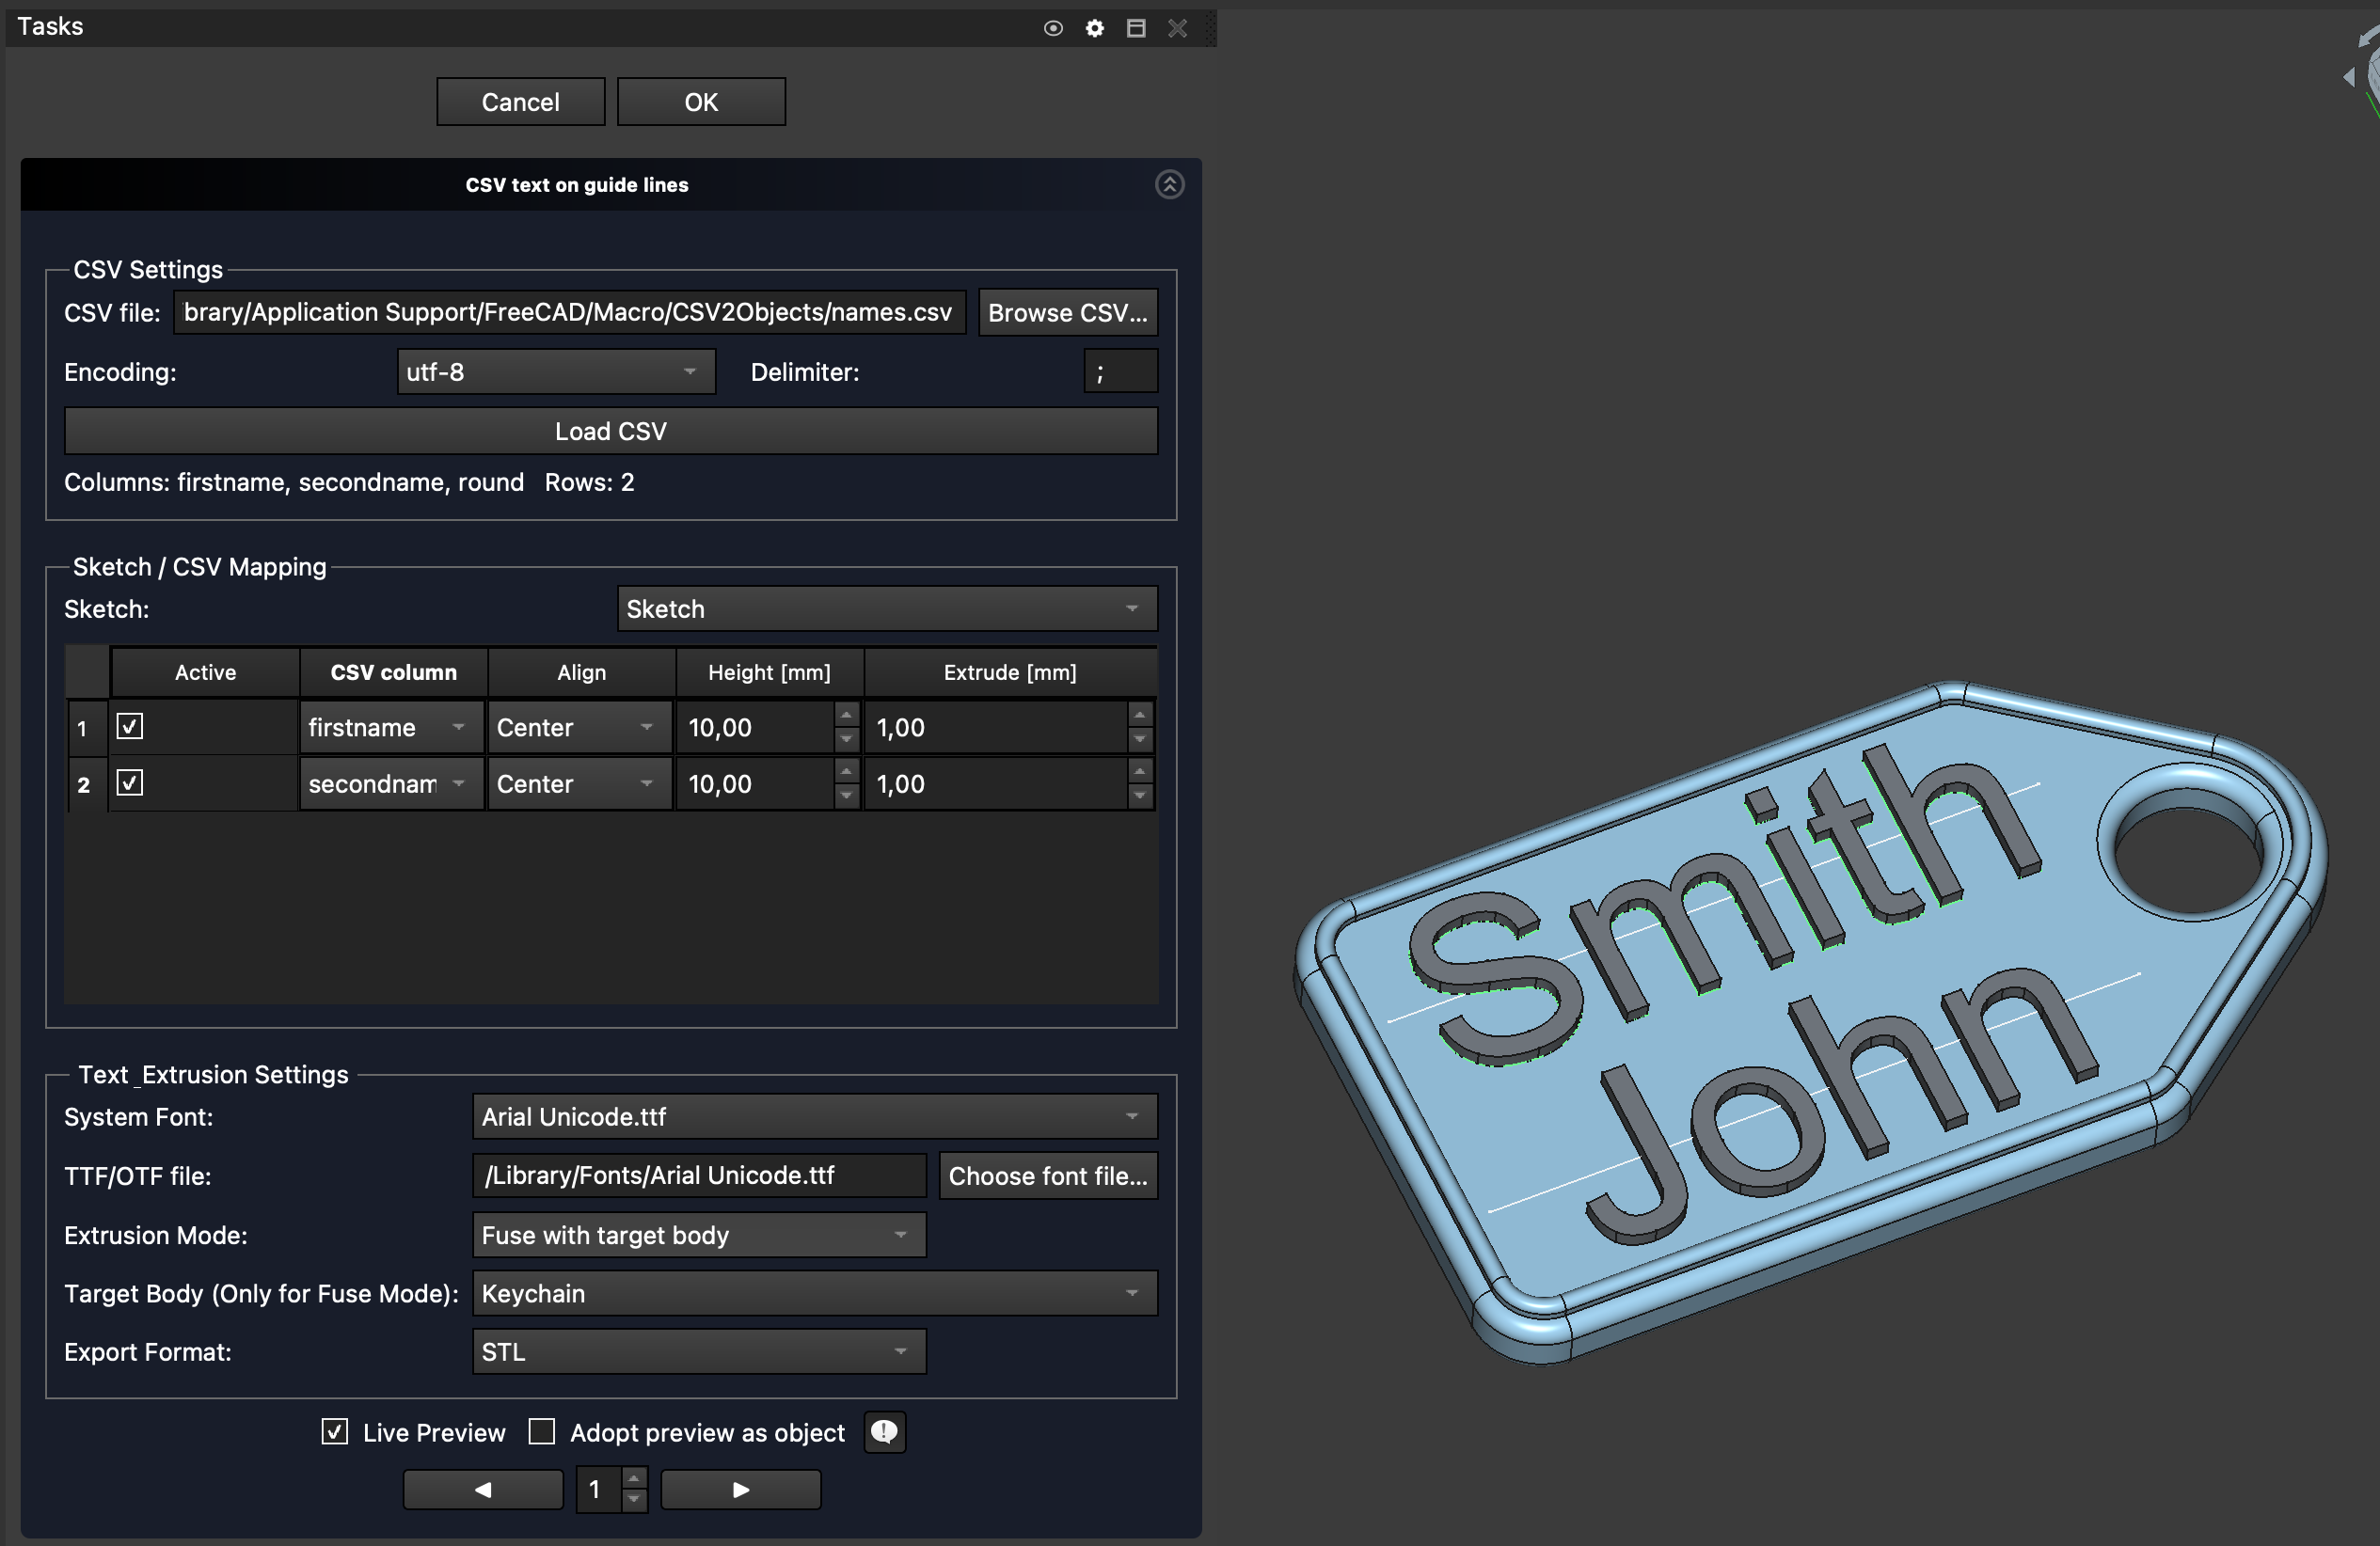Viewport: 2380px width, 1546px height.
Task: Increase row 1 Height spinbox value
Action: (x=846, y=716)
